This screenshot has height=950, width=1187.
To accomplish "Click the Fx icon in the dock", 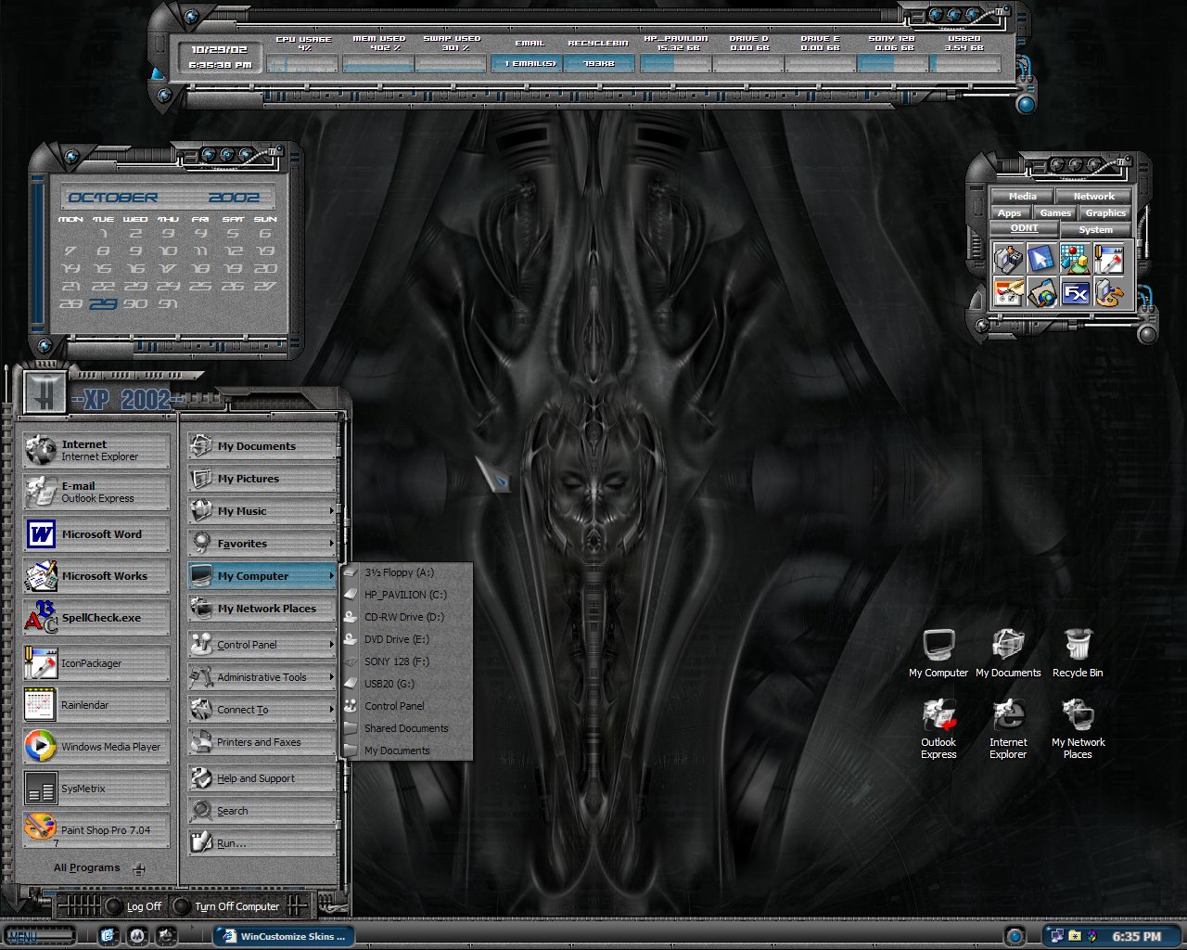I will [x=1076, y=292].
